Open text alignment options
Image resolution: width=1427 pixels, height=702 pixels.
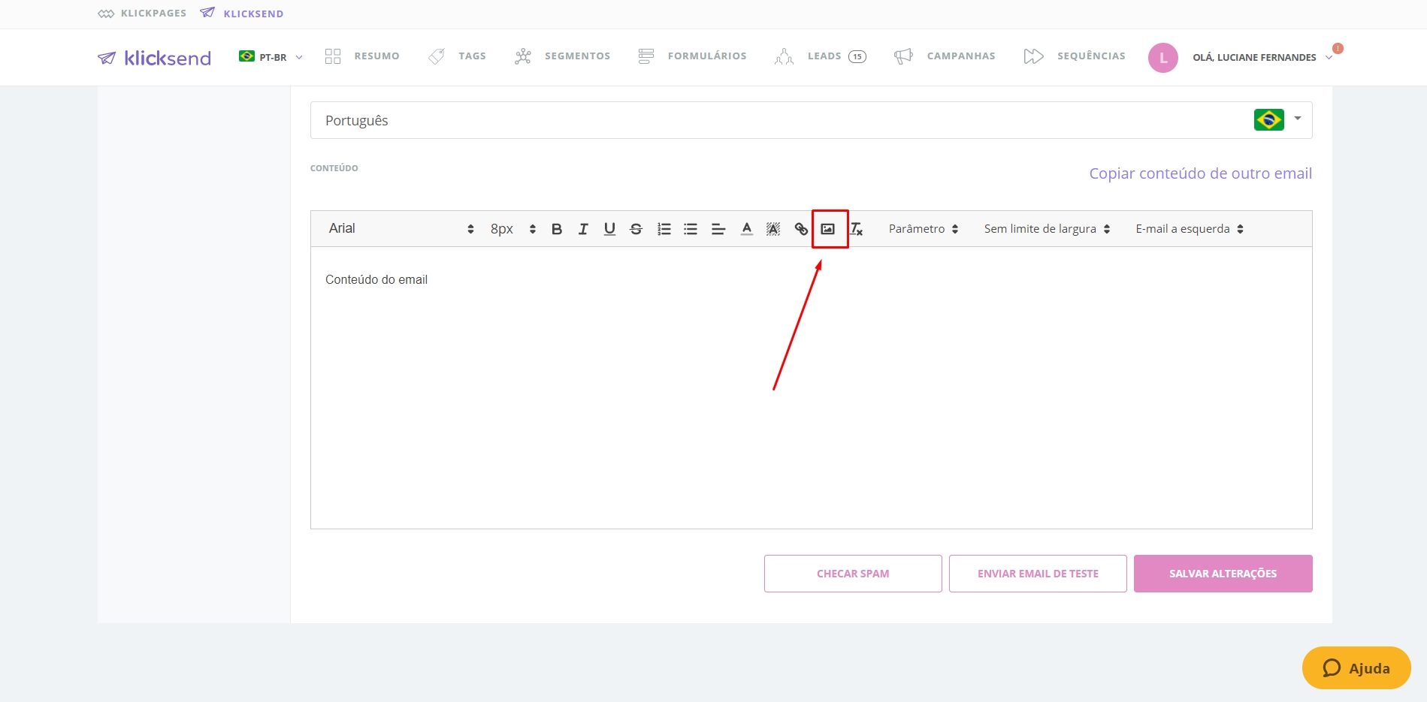coord(718,229)
